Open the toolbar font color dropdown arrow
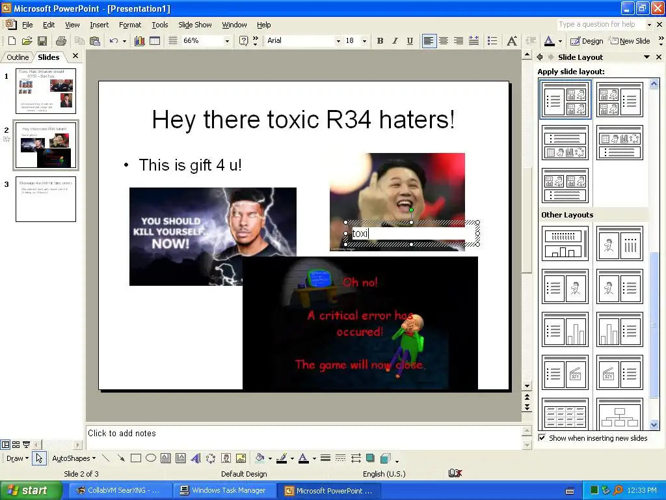 pyautogui.click(x=560, y=41)
